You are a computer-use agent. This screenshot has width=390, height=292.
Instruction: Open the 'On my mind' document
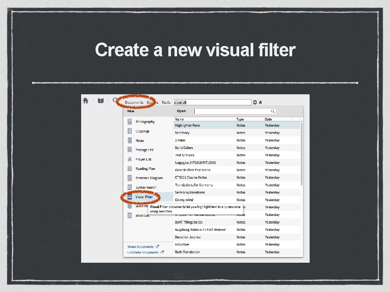pyautogui.click(x=237, y=200)
